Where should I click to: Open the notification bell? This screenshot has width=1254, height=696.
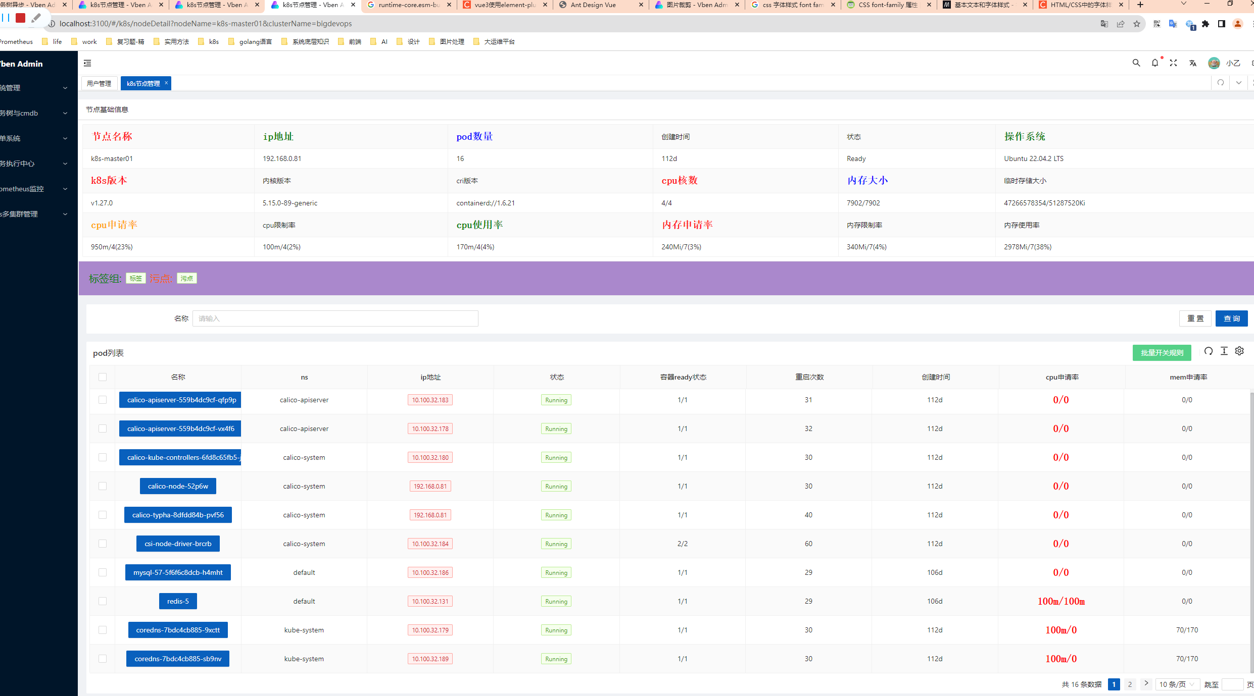click(1155, 63)
